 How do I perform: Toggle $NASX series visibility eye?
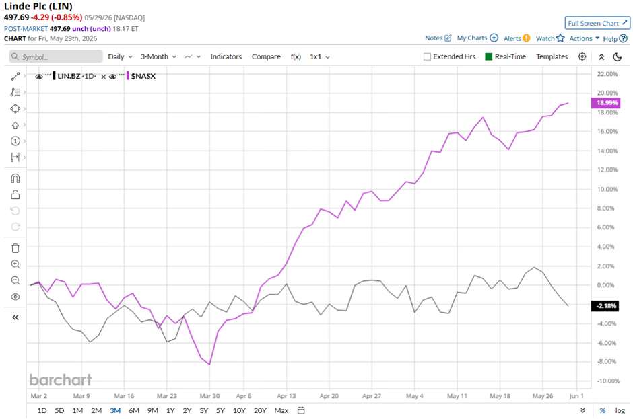tap(112, 77)
